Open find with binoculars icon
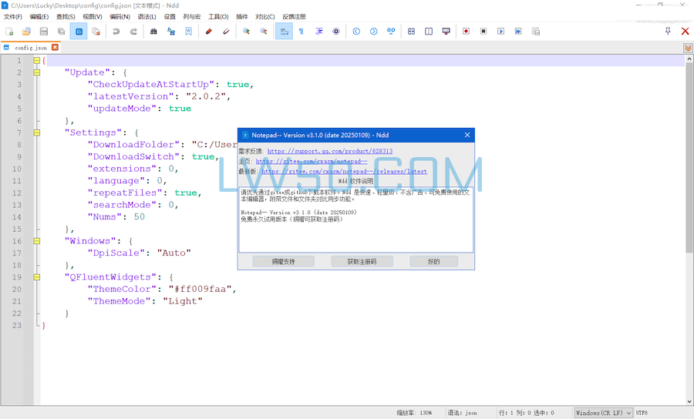 click(153, 32)
